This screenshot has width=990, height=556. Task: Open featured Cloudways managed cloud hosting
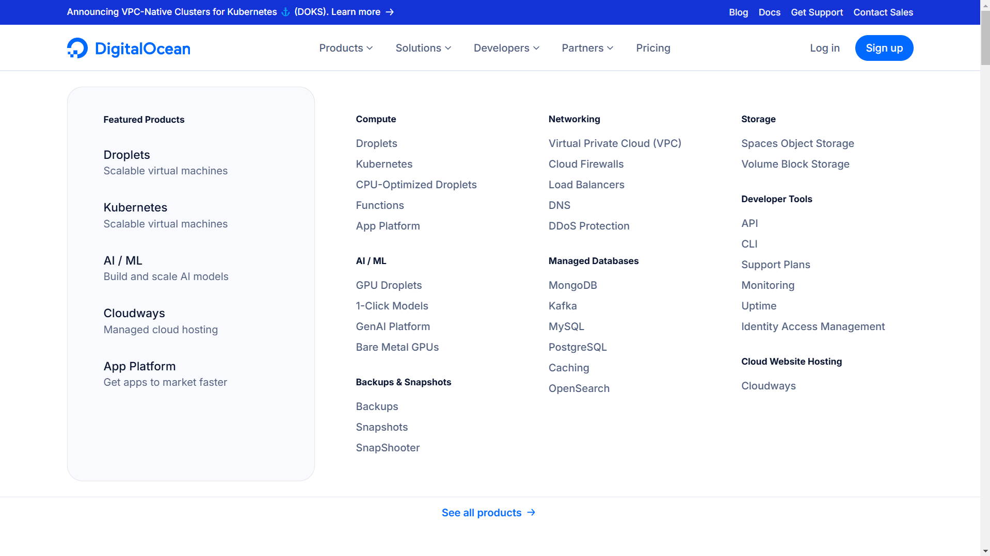(x=161, y=321)
